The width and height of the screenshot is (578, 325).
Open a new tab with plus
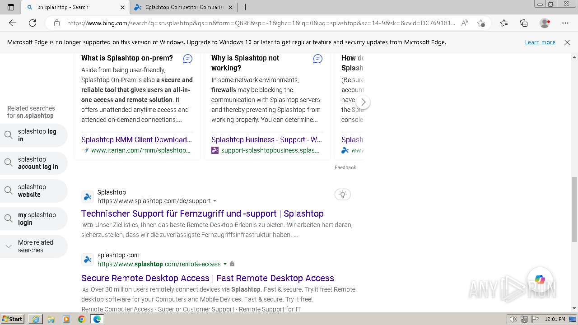[x=245, y=7]
